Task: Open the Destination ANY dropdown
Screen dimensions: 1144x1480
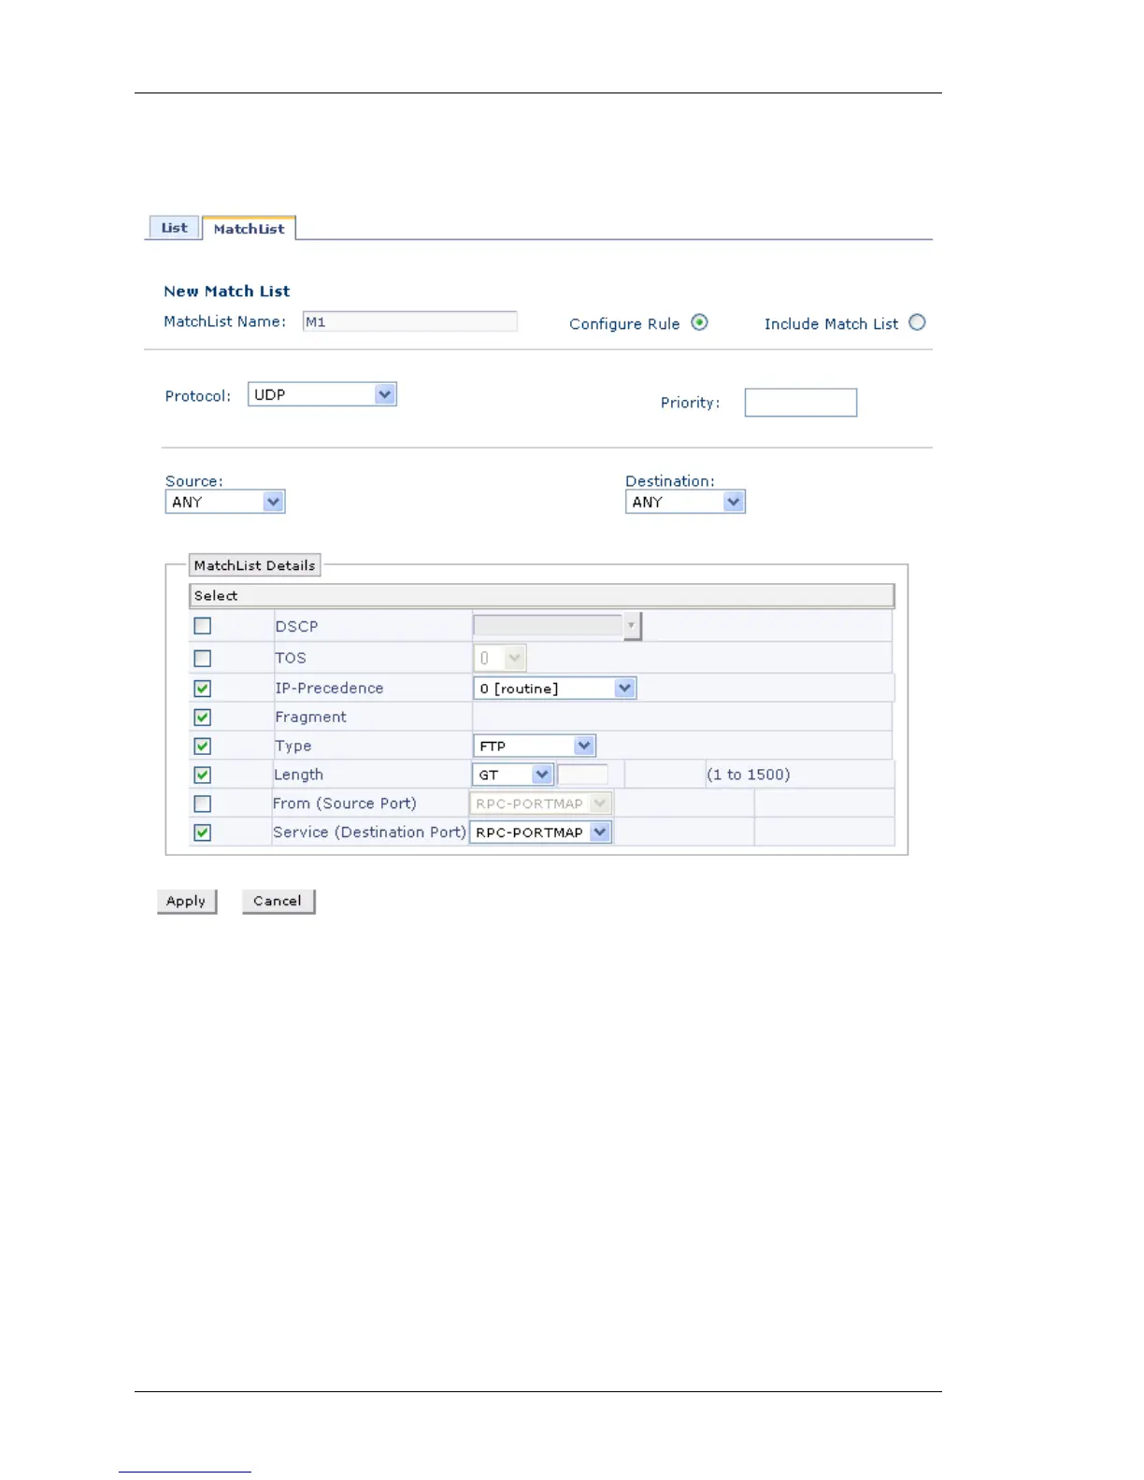Action: [x=685, y=502]
